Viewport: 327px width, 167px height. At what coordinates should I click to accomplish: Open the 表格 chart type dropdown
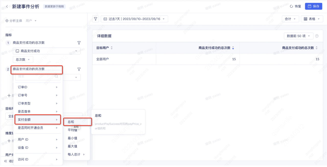pyautogui.click(x=312, y=19)
